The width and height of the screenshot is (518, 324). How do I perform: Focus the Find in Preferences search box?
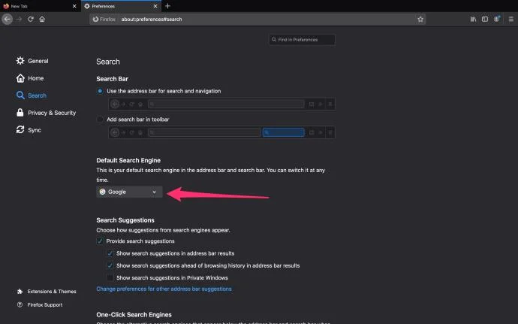[302, 39]
